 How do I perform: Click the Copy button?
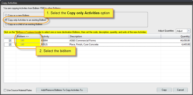click(x=164, y=90)
